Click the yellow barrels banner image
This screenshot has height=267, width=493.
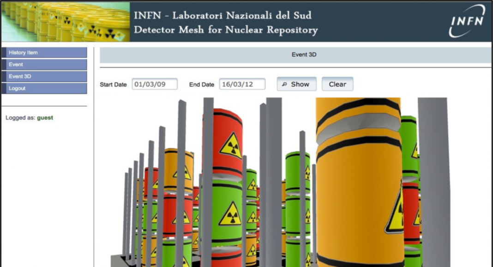[66, 22]
